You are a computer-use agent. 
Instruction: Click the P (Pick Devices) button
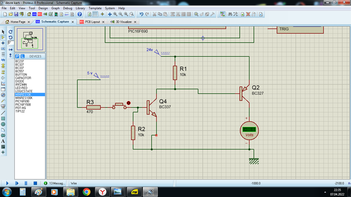pos(17,56)
